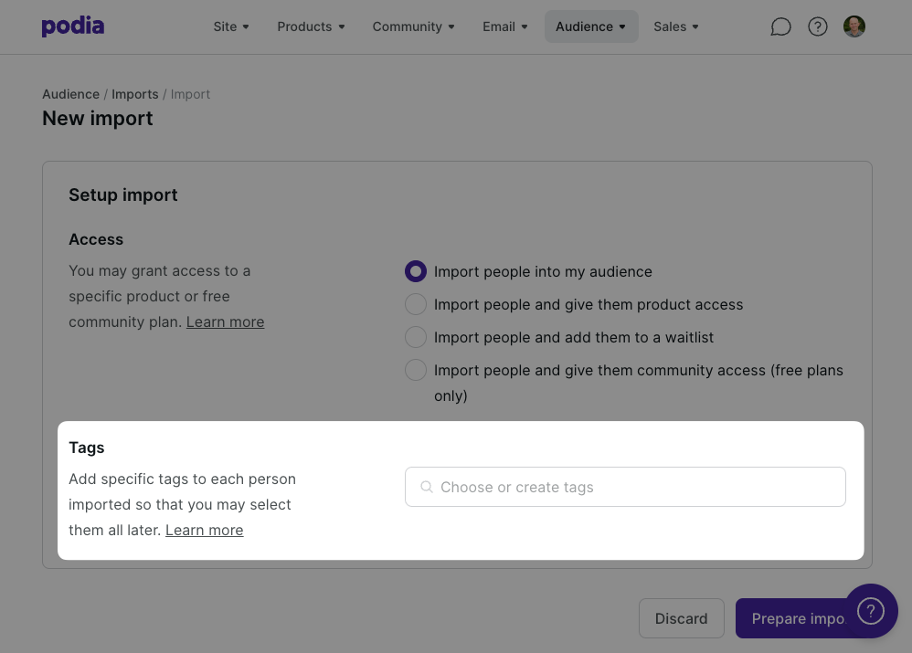Click the Prepare import button

click(x=791, y=618)
